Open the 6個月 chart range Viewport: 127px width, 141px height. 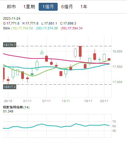(67, 7)
